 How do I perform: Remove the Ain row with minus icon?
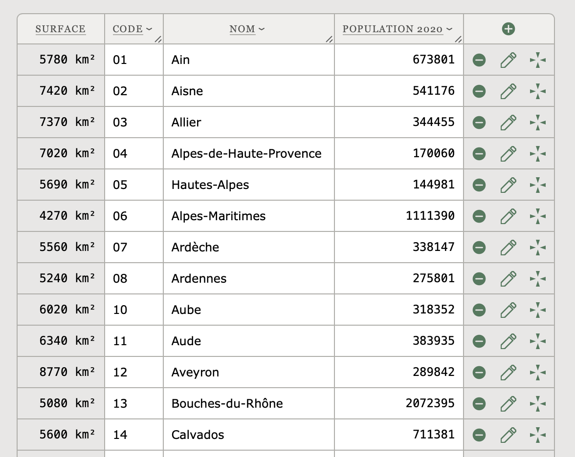(479, 60)
